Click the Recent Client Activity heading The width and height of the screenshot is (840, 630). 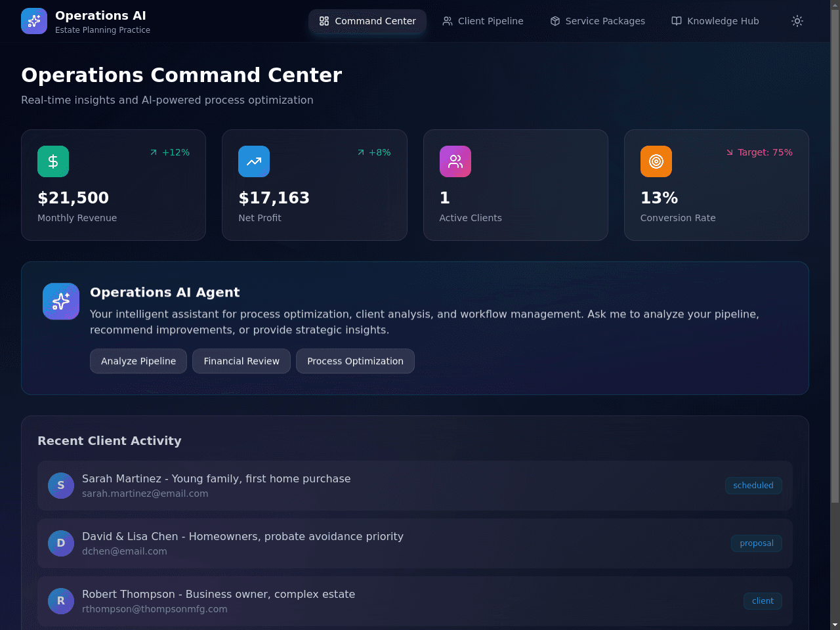pos(110,441)
